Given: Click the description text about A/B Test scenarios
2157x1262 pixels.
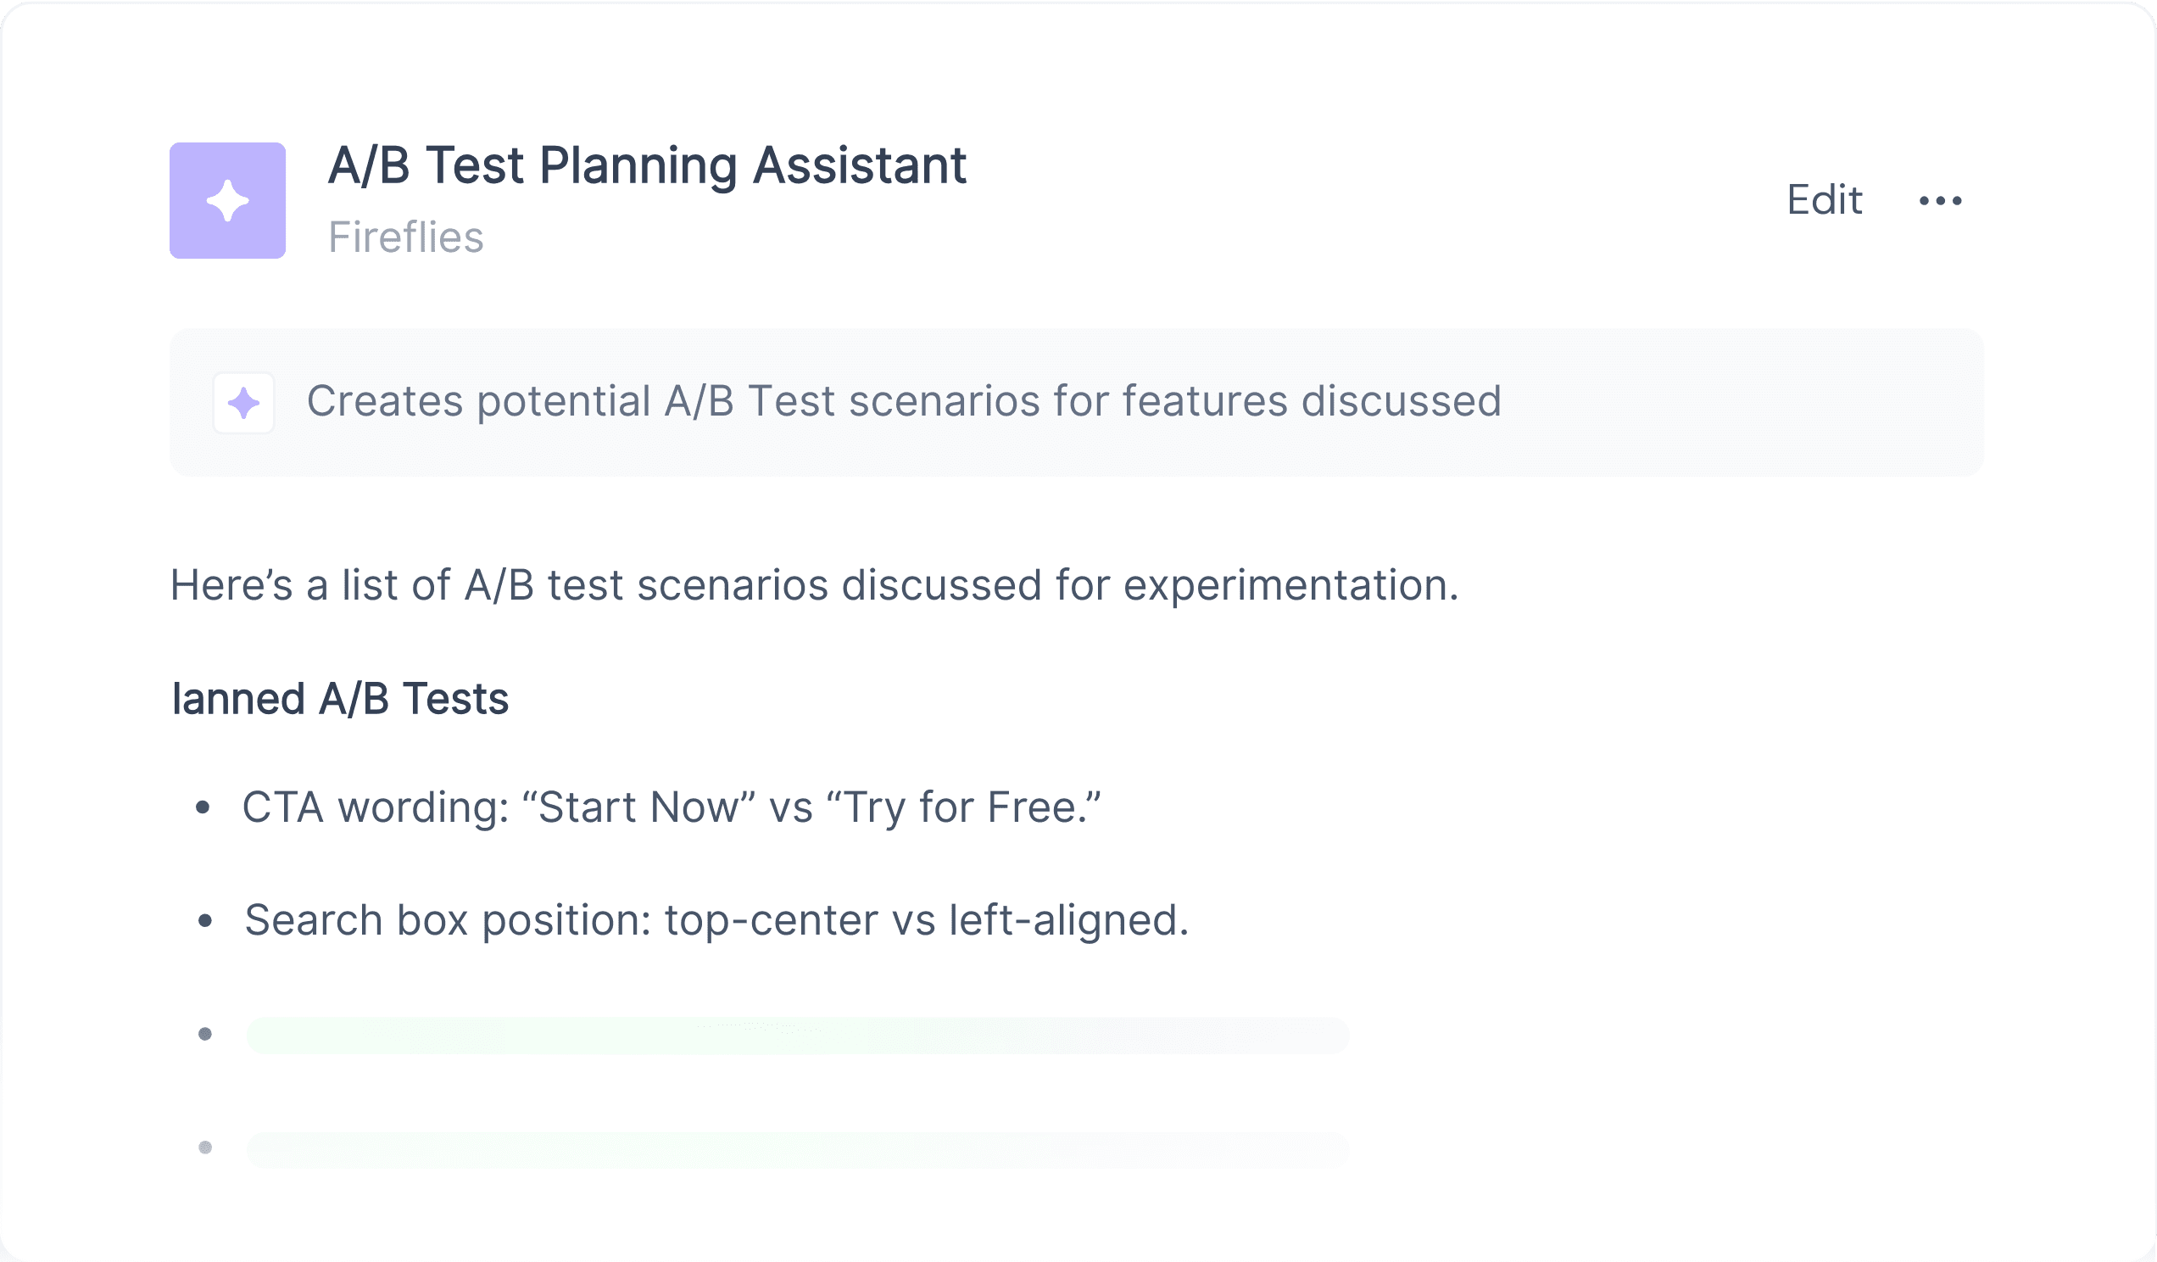Looking at the screenshot, I should point(904,401).
